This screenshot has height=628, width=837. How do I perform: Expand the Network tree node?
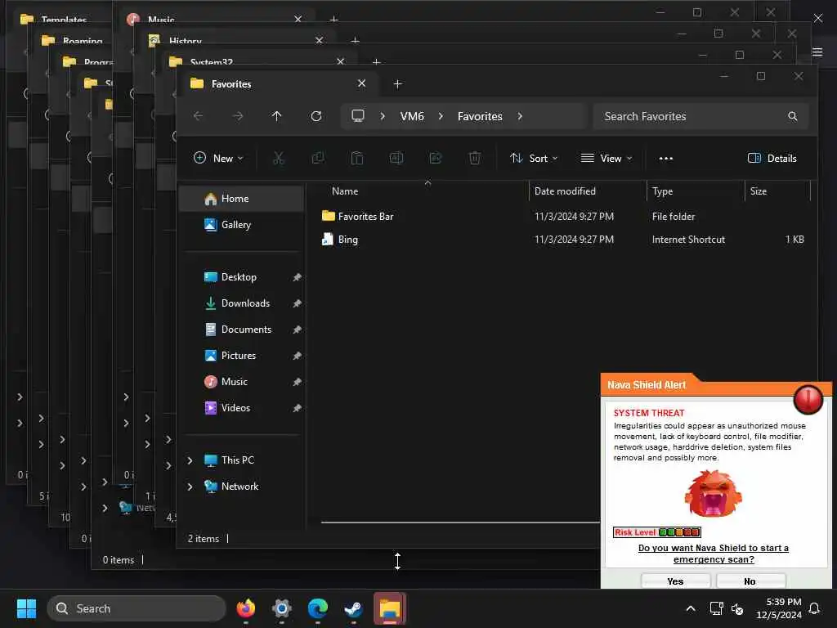[x=190, y=487]
